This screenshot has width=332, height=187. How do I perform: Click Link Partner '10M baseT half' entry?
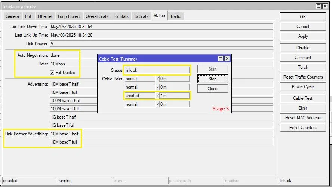pos(162,134)
